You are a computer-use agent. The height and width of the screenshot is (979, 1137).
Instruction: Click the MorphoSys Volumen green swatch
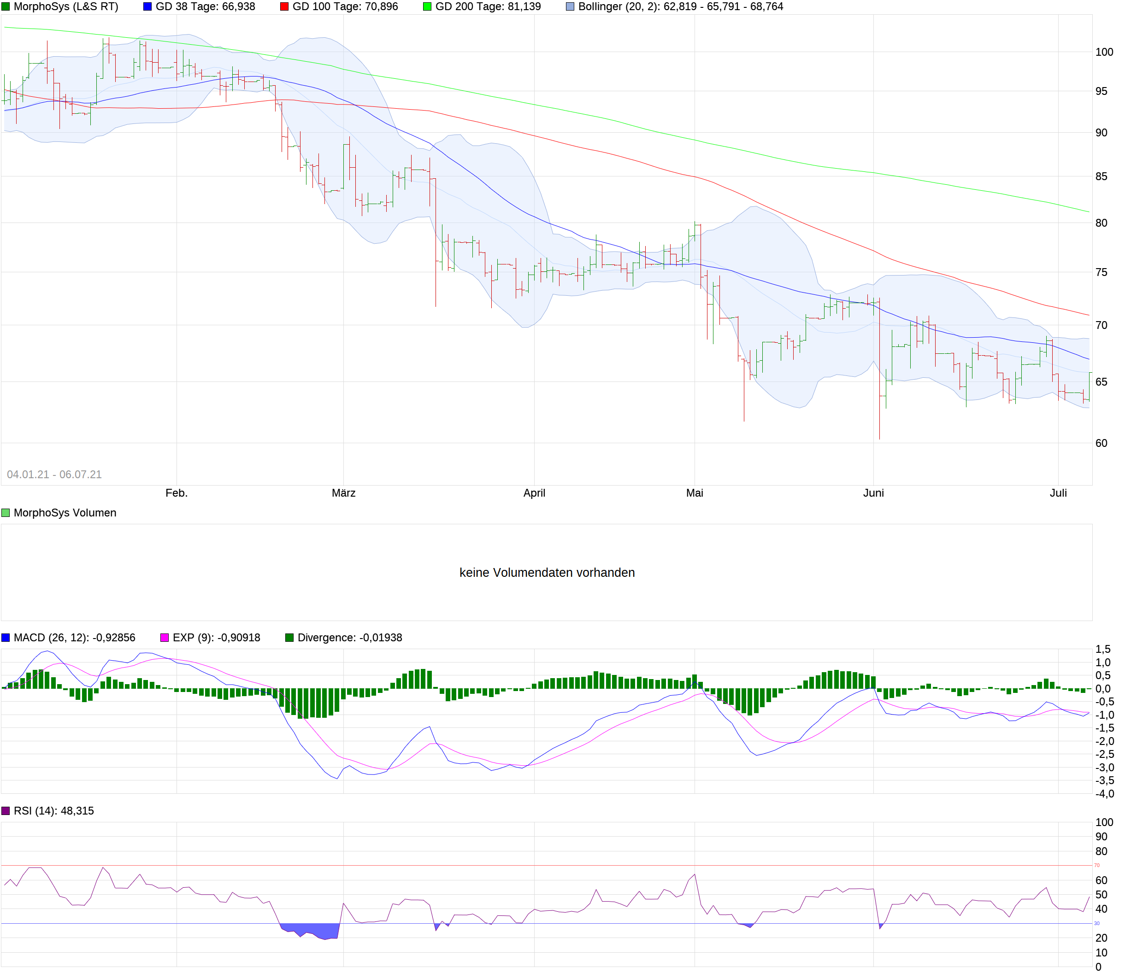[6, 513]
